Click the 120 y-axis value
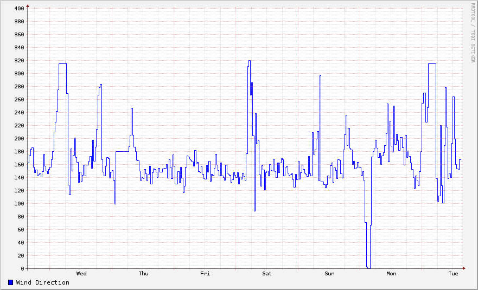 tap(19, 191)
